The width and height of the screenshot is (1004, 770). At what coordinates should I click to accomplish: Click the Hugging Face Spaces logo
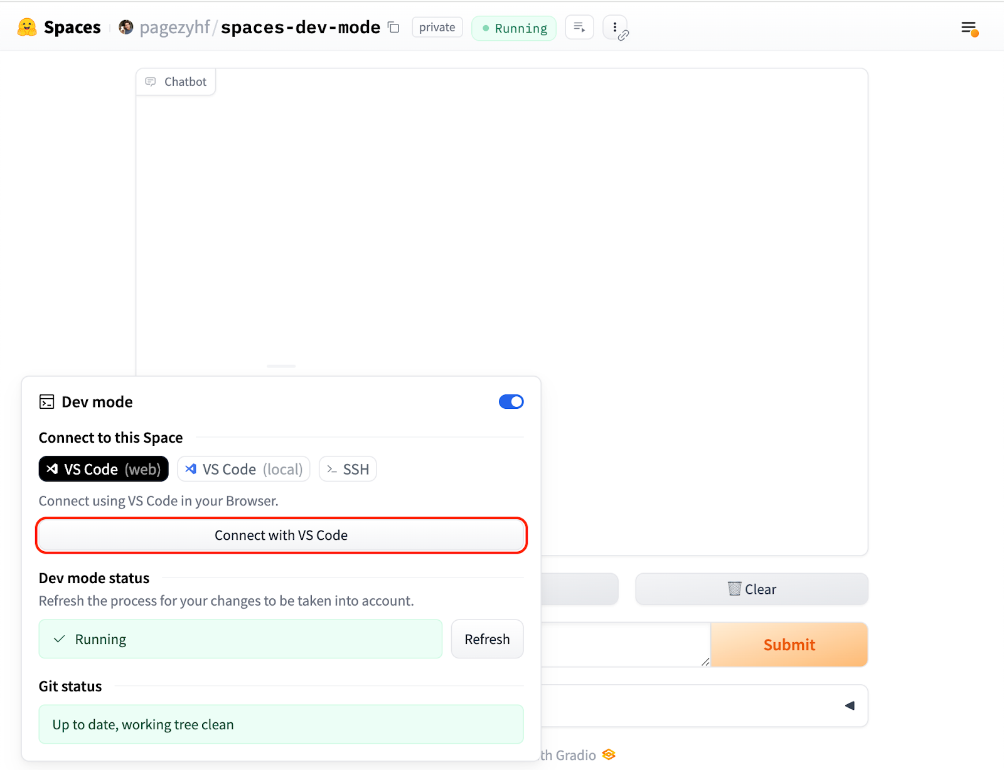click(x=27, y=28)
